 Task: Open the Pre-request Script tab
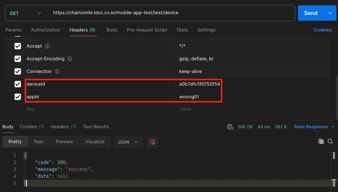pos(147,30)
